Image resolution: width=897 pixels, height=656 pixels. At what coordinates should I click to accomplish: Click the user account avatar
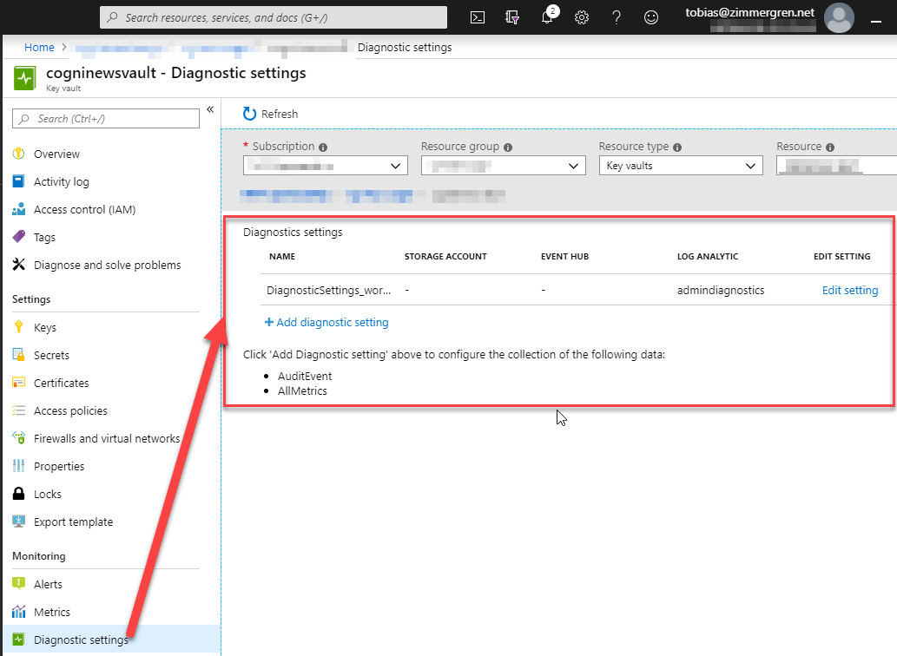(838, 18)
